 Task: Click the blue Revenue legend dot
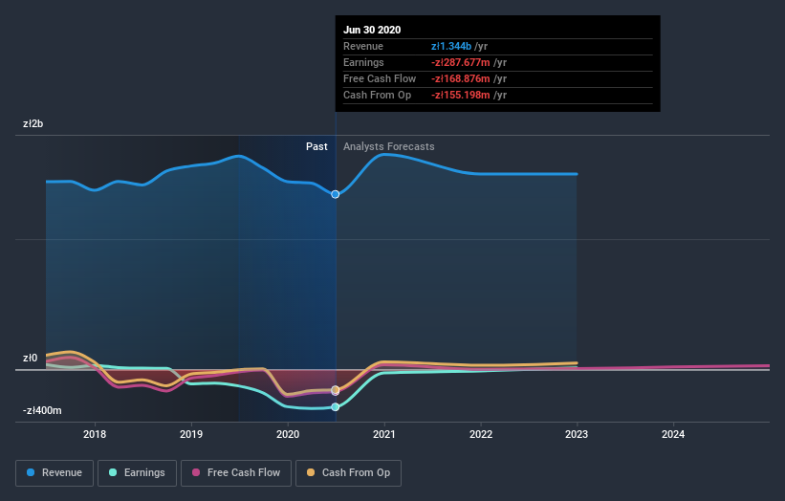click(x=31, y=472)
